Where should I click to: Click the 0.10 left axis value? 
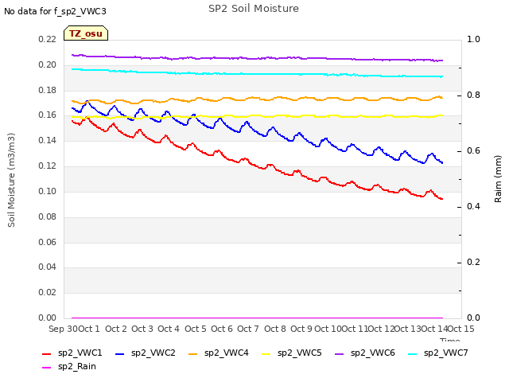click(x=47, y=191)
